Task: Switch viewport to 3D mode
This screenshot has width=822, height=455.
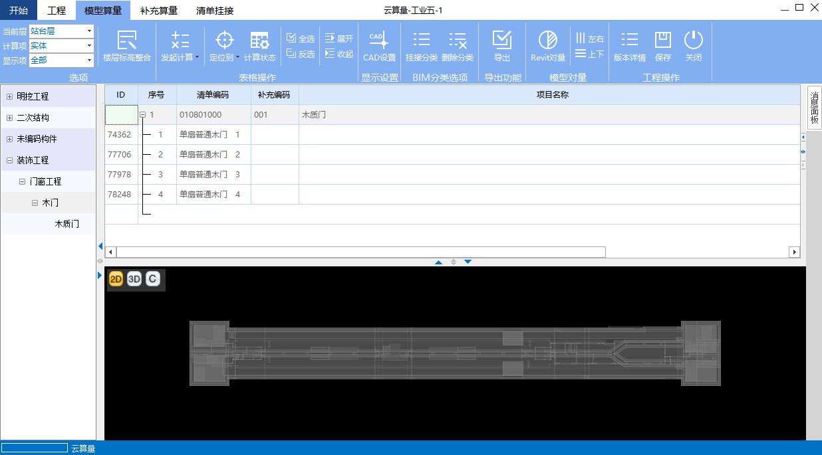Action: (134, 280)
